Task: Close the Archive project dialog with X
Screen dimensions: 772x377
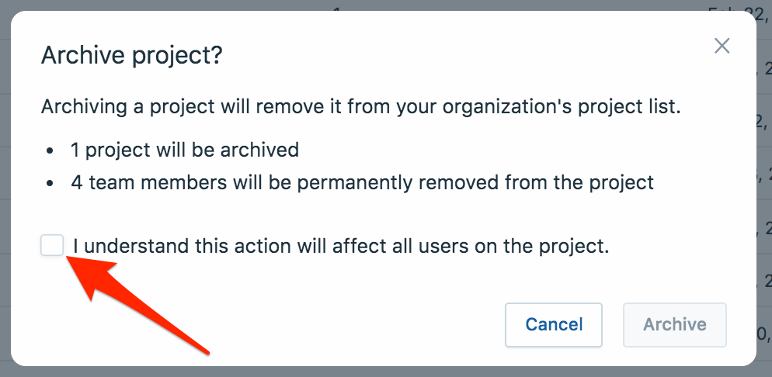Action: (722, 46)
